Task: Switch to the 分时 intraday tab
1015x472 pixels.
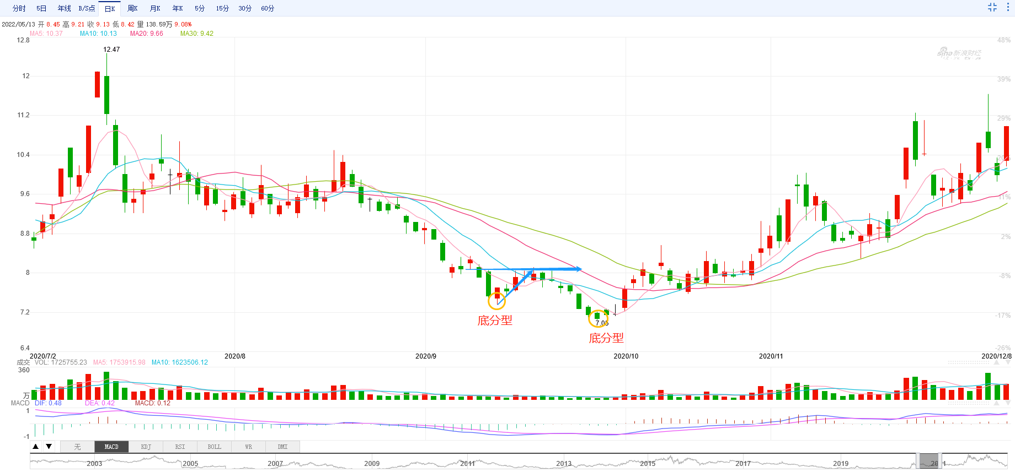Action: [19, 8]
